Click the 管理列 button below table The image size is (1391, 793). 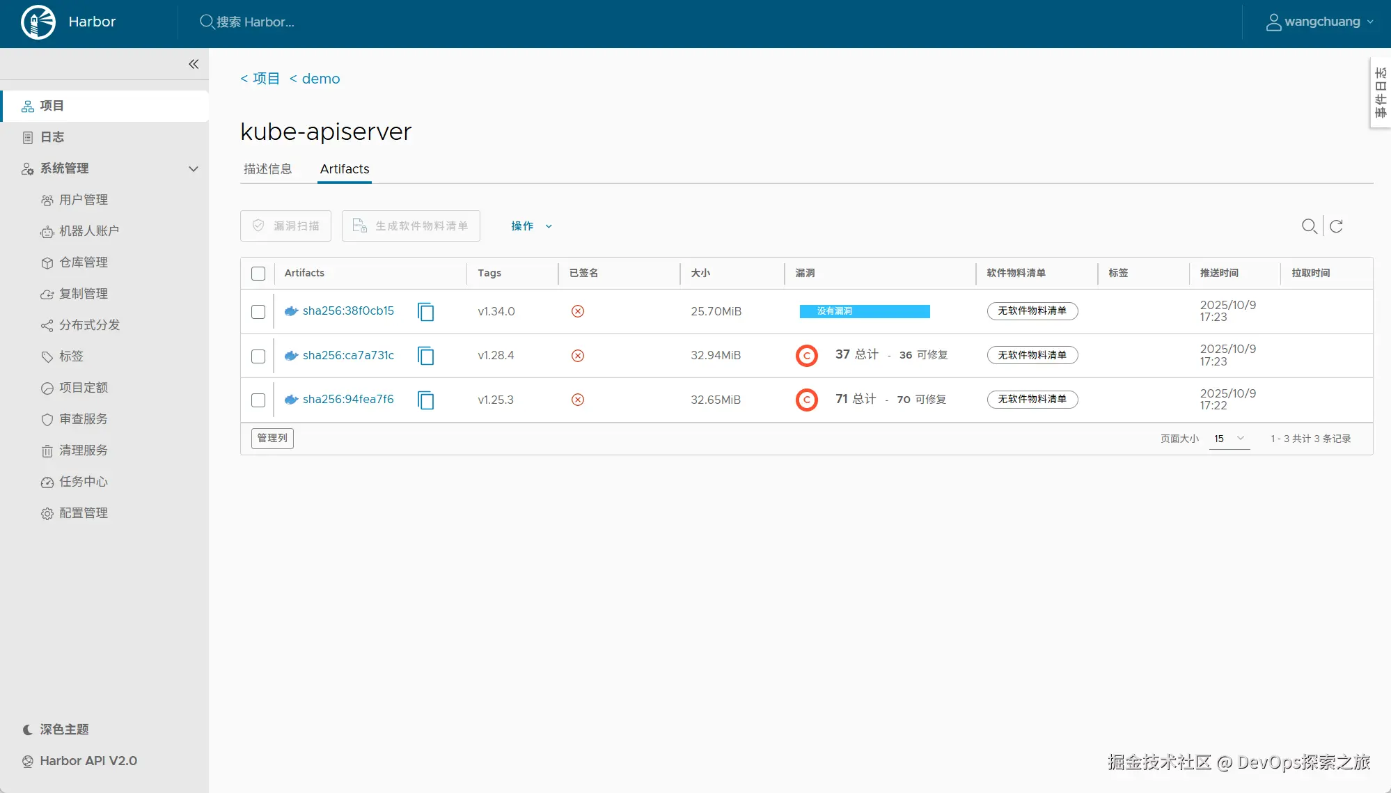tap(272, 439)
